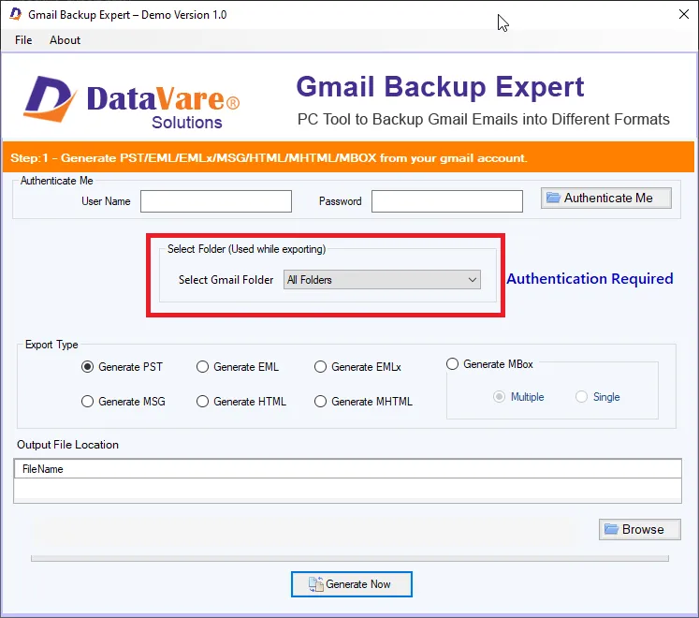This screenshot has width=699, height=618.
Task: Click the Authenticate Me button
Action: click(x=605, y=198)
